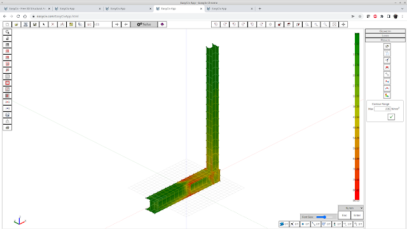
Task: Toggle the vertical arrow display on/off button
Action: pyautogui.click(x=337, y=224)
